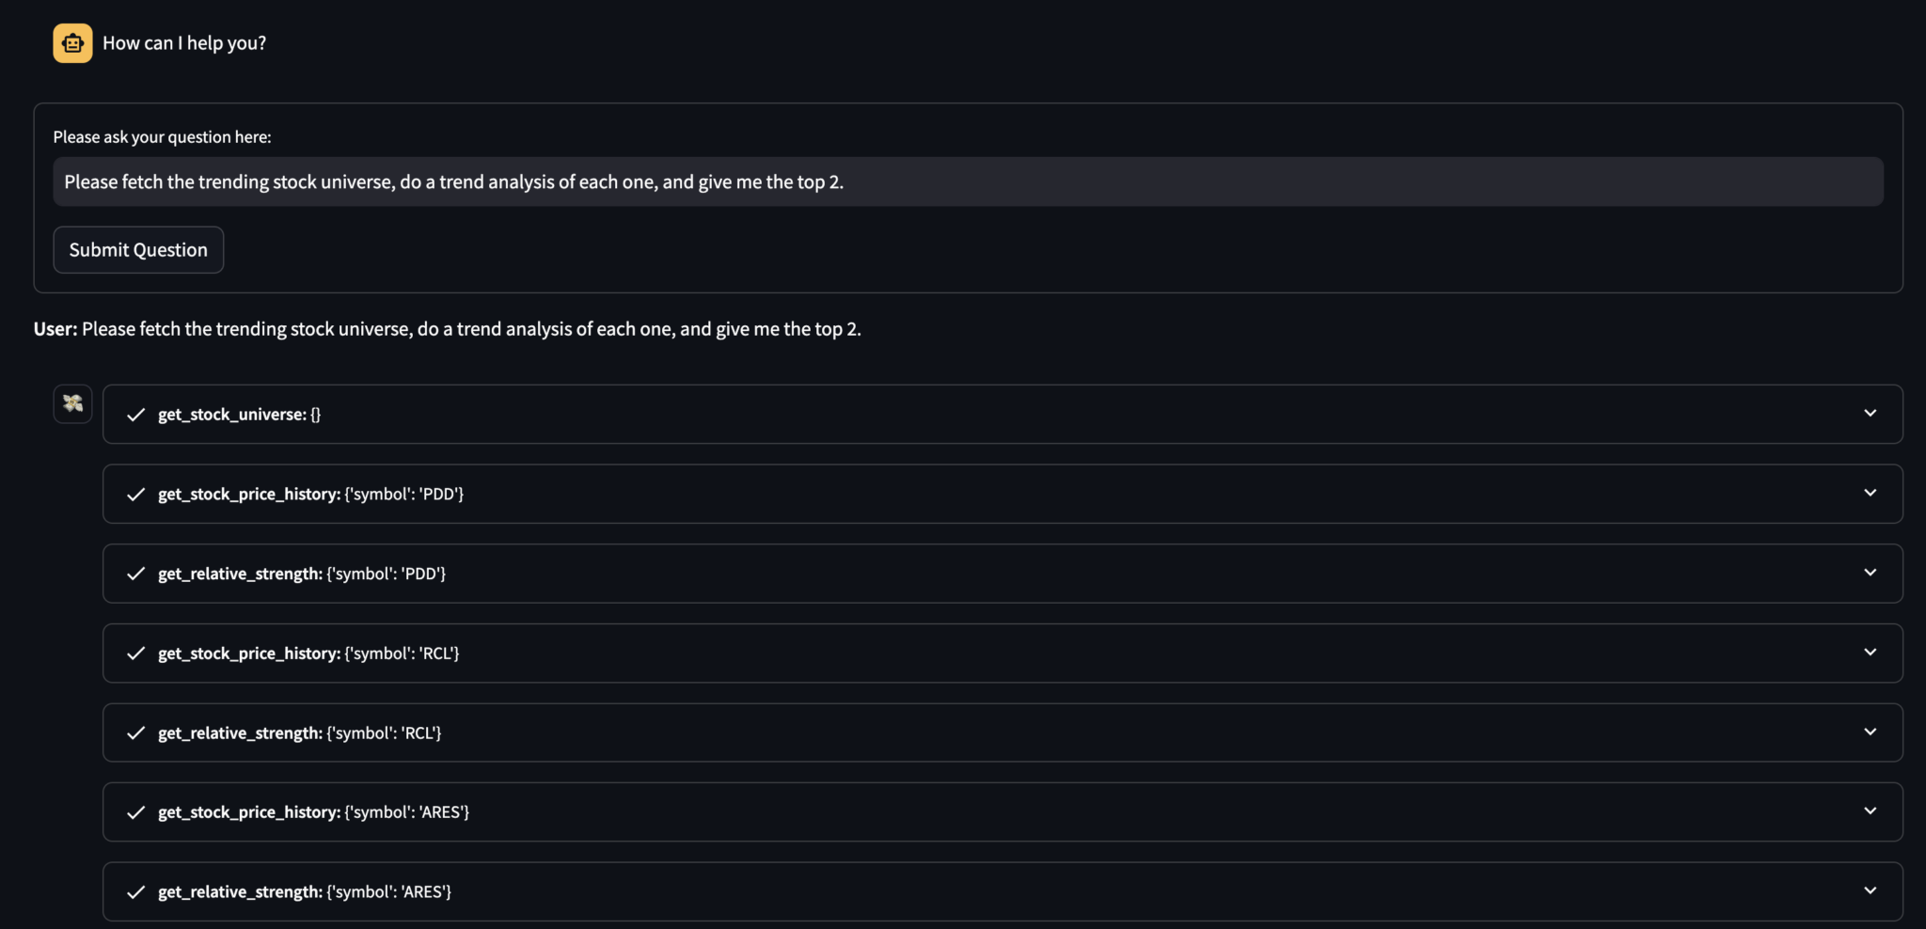1926x929 pixels.
Task: Click checkmark beside PDD price history
Action: (135, 495)
